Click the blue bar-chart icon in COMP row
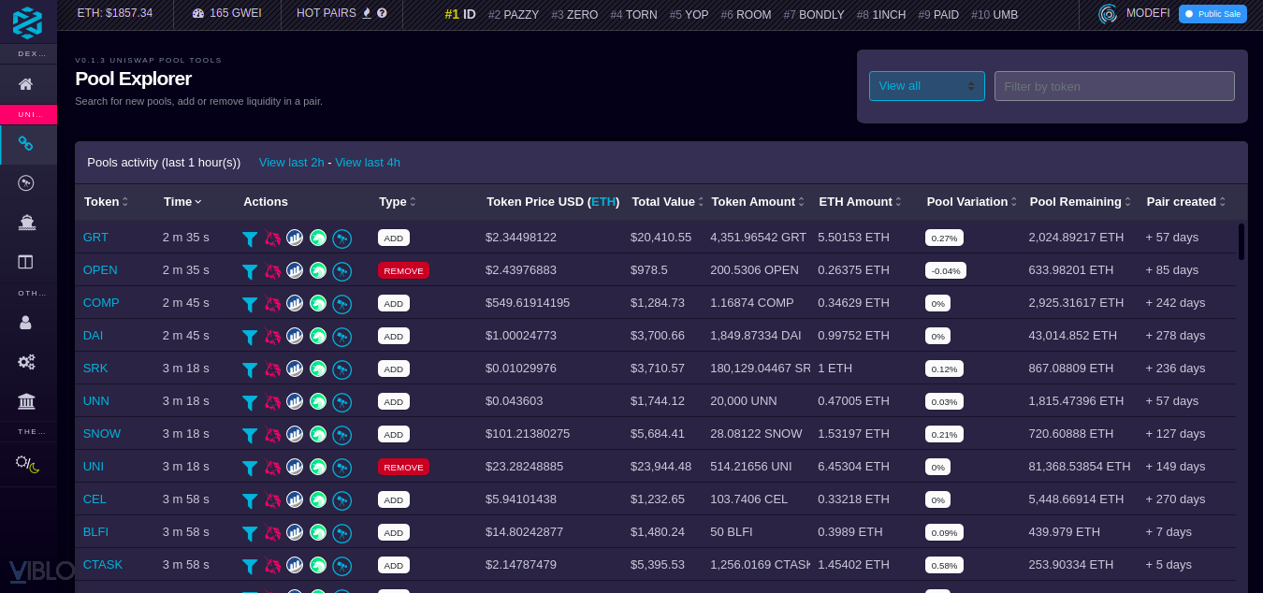Image resolution: width=1263 pixels, height=593 pixels. click(x=295, y=303)
